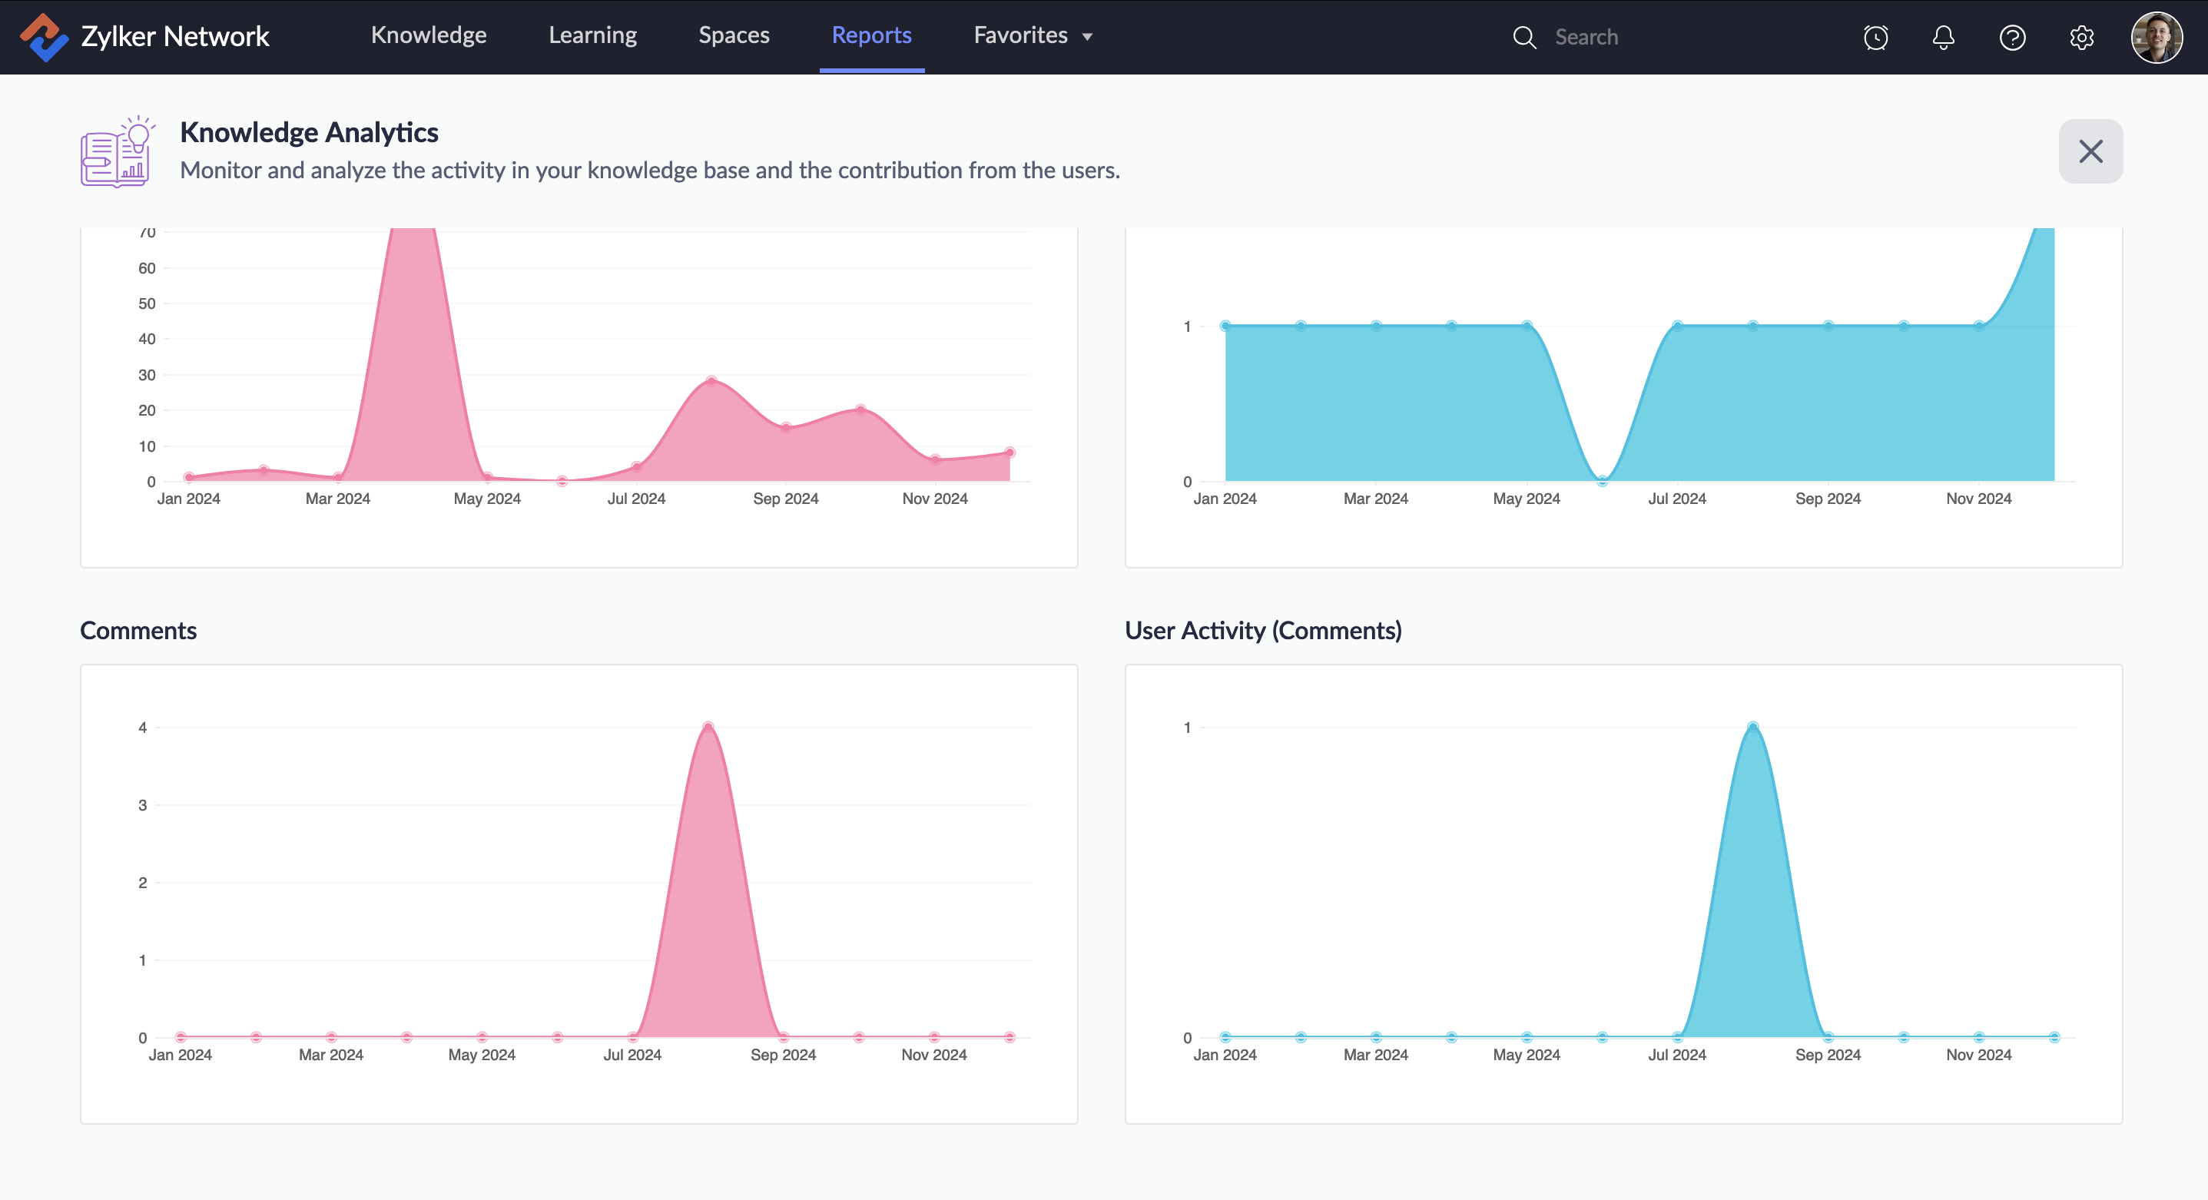
Task: Click the zero-value dip point in blue chart
Action: tap(1602, 481)
